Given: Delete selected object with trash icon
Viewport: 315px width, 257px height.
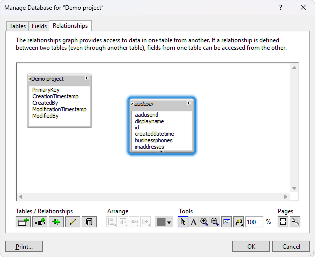Looking at the screenshot, I should coord(89,222).
